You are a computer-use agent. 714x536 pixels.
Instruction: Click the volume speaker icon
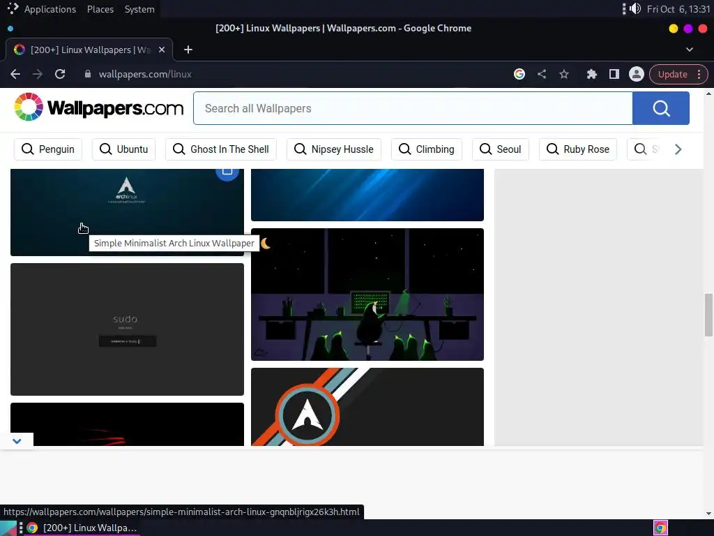coord(635,8)
